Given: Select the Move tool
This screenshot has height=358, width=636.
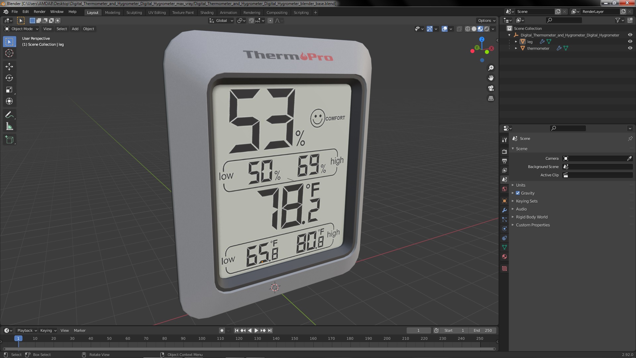Looking at the screenshot, I should (x=9, y=67).
